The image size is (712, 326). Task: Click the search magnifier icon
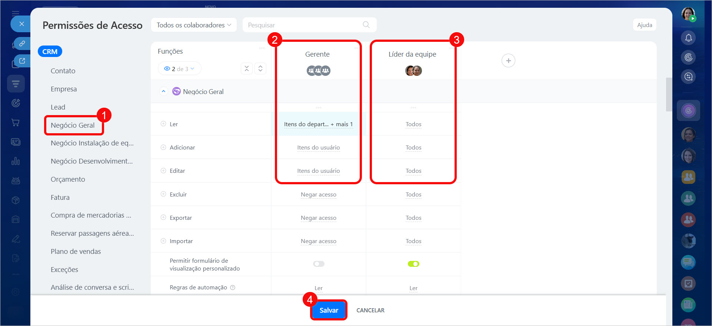pyautogui.click(x=366, y=25)
